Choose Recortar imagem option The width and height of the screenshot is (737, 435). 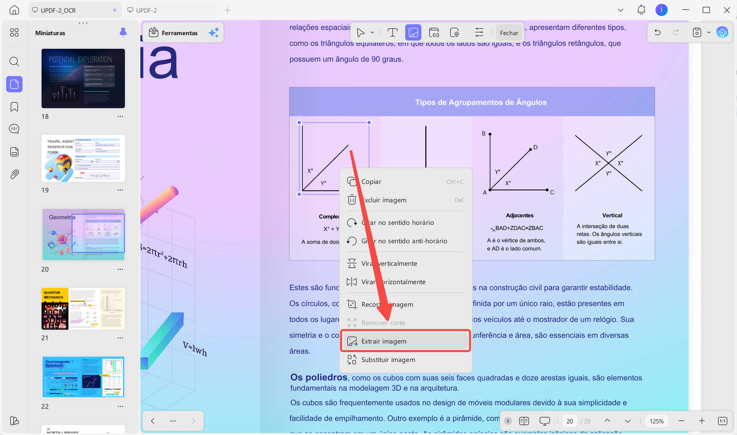click(x=406, y=305)
